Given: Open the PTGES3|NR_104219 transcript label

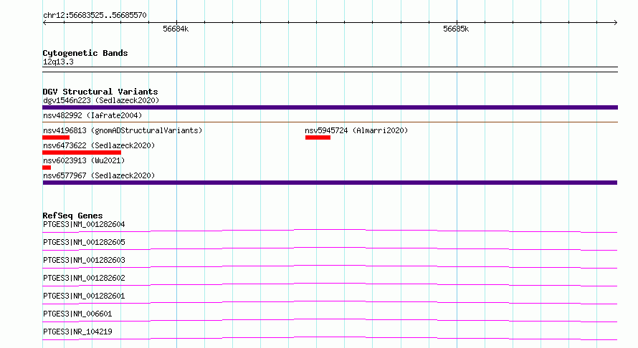Looking at the screenshot, I should click(77, 332).
